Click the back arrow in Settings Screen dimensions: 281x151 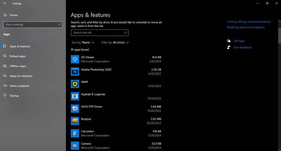5,3
